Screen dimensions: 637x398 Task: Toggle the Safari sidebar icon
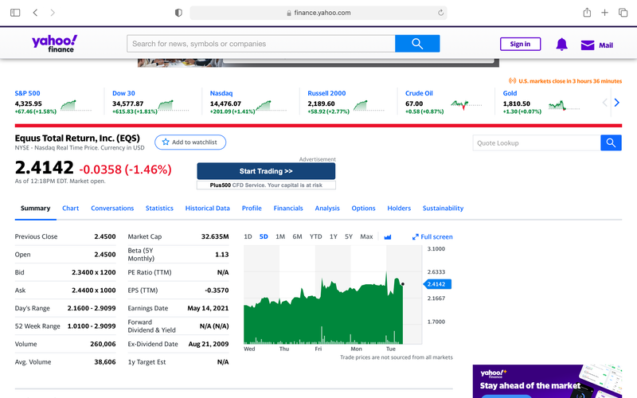point(15,13)
